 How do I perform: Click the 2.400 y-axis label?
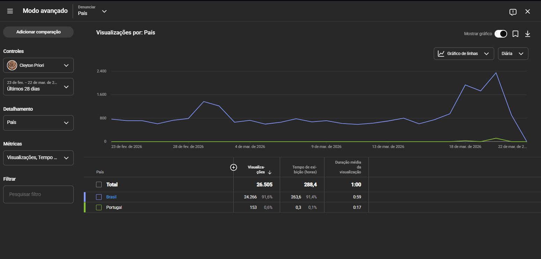tap(101, 71)
